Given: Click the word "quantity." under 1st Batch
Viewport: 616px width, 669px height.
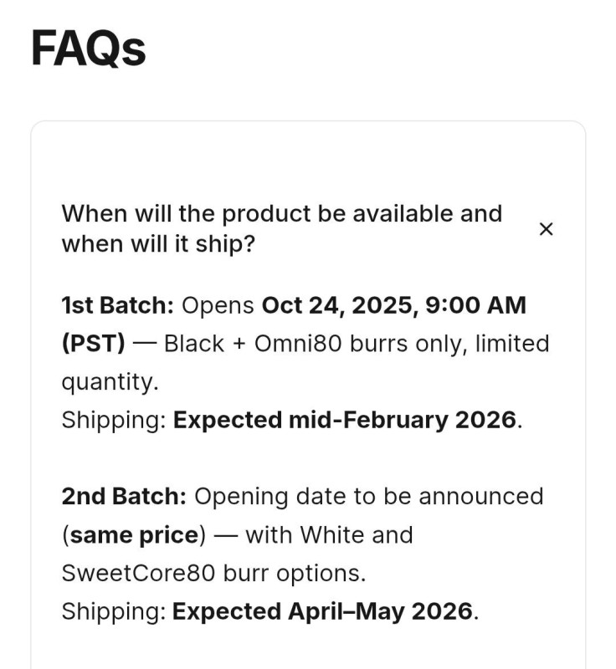Looking at the screenshot, I should (x=110, y=382).
